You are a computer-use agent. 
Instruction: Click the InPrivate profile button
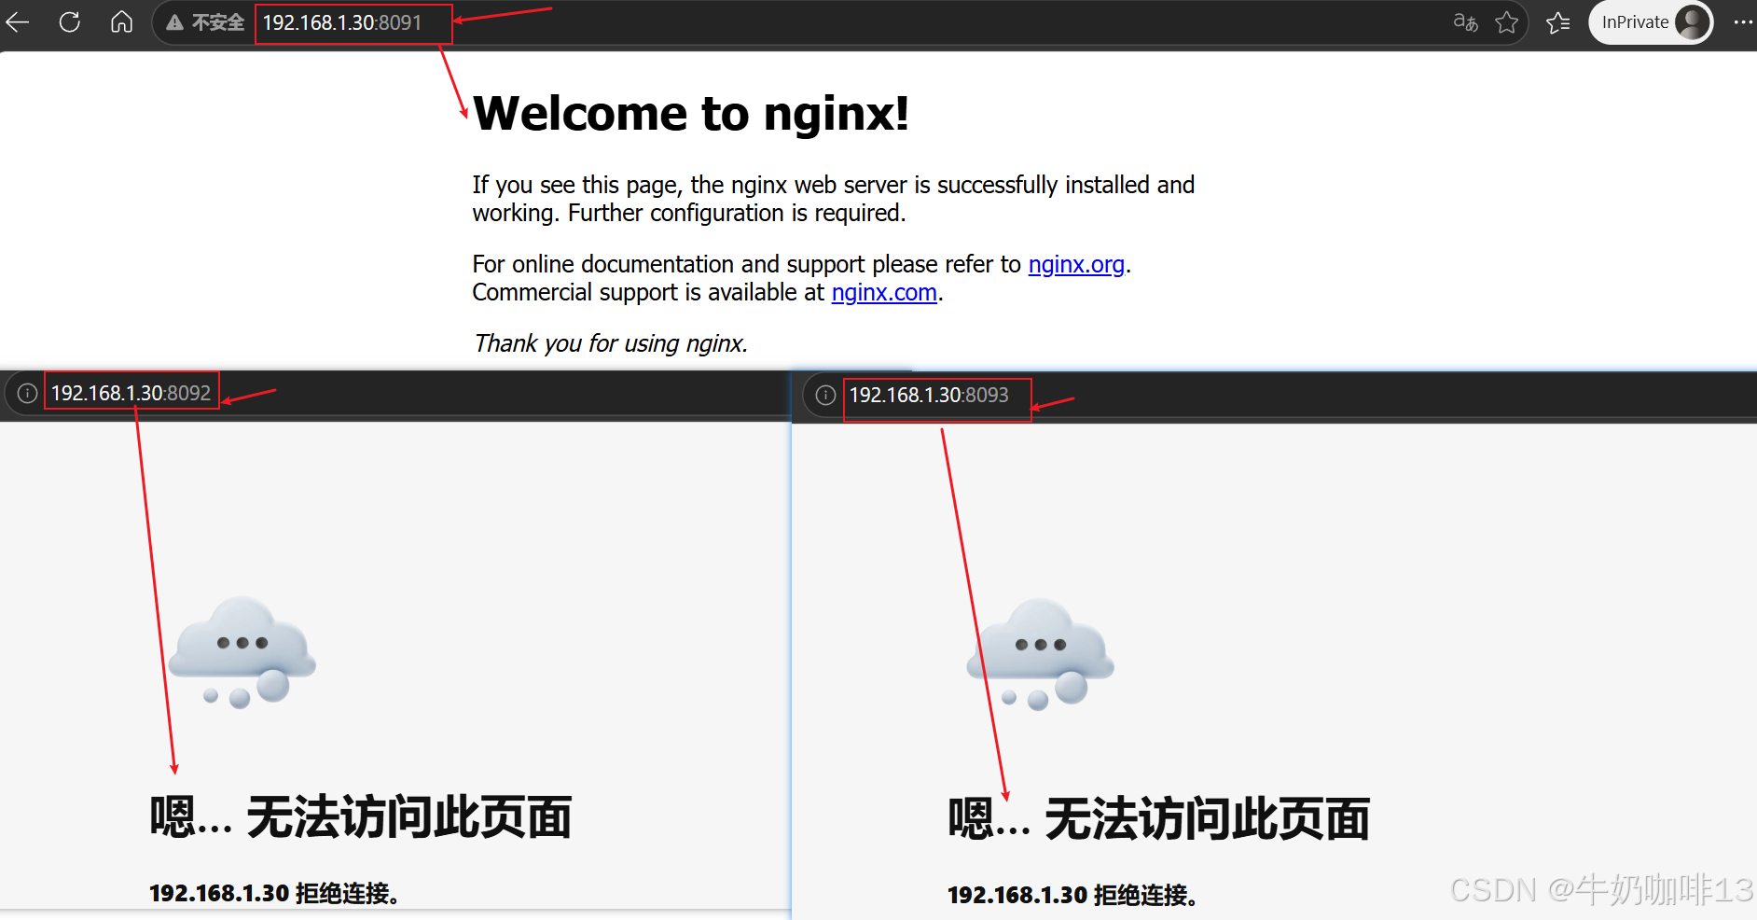coord(1651,22)
